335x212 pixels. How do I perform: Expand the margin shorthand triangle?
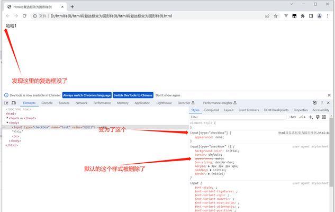(x=209, y=166)
